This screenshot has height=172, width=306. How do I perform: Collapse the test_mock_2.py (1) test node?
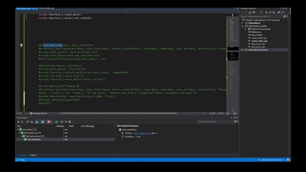pyautogui.click(x=20, y=133)
